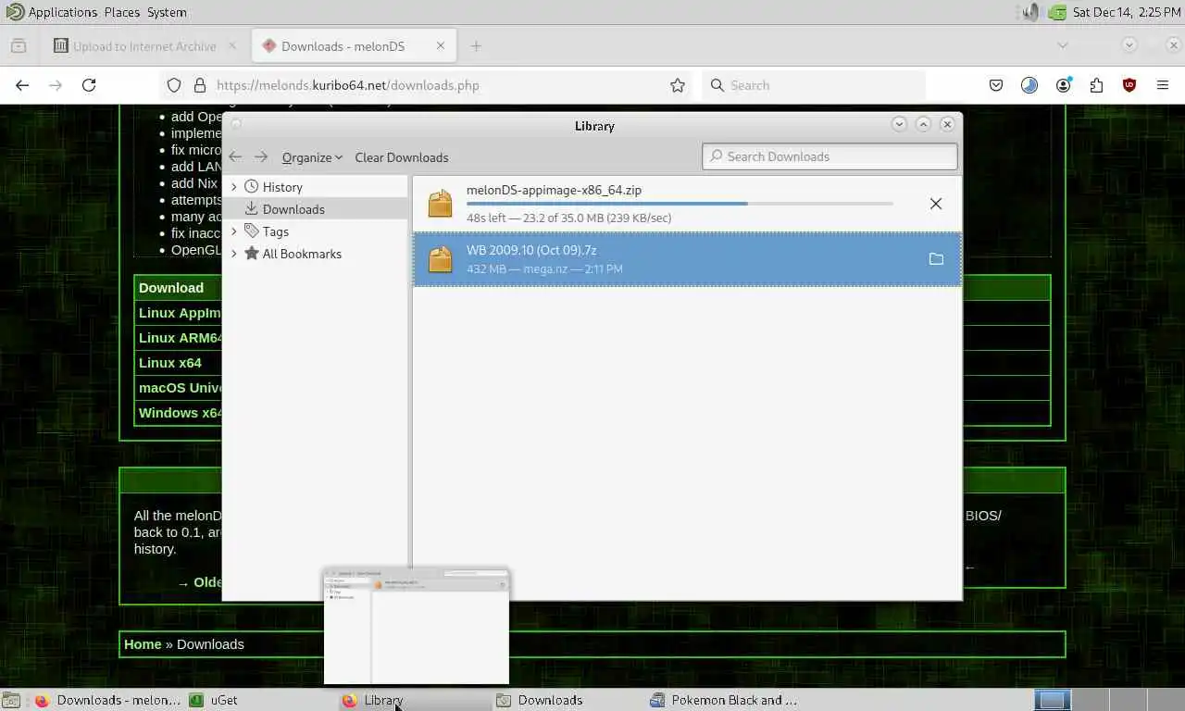The image size is (1185, 711).
Task: Open the Save to Pocket icon
Action: 996,85
